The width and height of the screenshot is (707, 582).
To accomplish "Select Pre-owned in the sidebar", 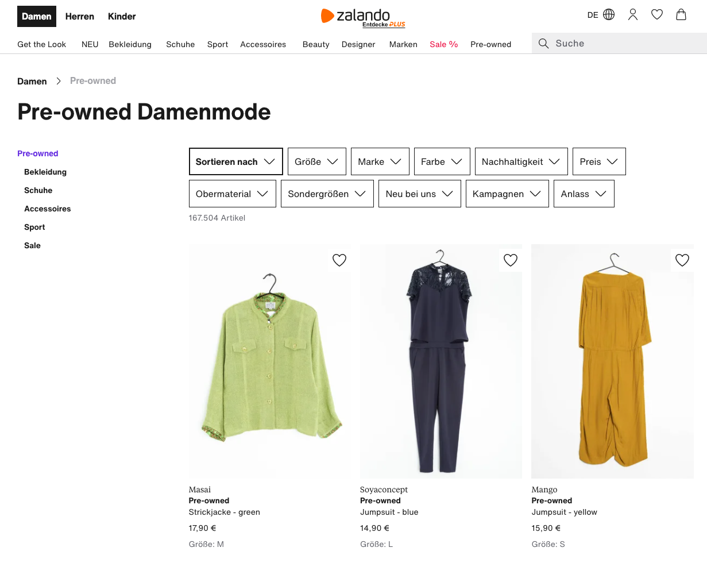I will [38, 153].
